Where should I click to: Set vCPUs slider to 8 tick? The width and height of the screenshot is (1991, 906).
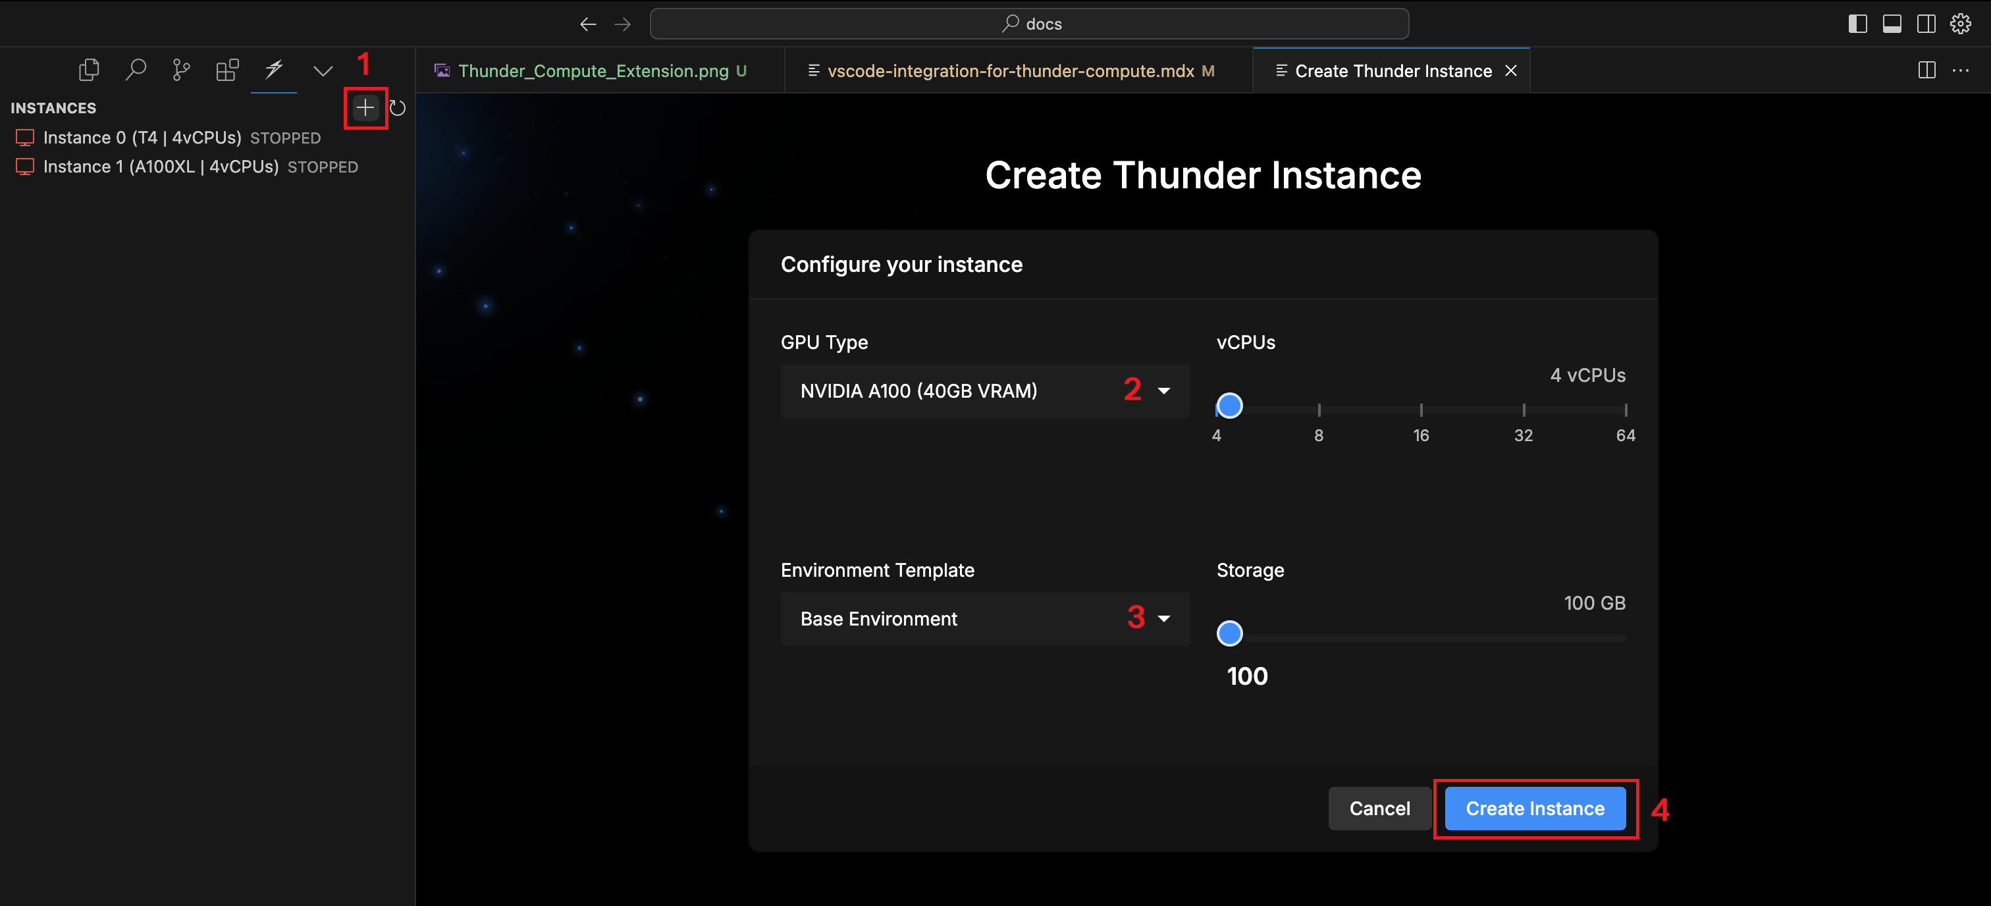(x=1319, y=410)
